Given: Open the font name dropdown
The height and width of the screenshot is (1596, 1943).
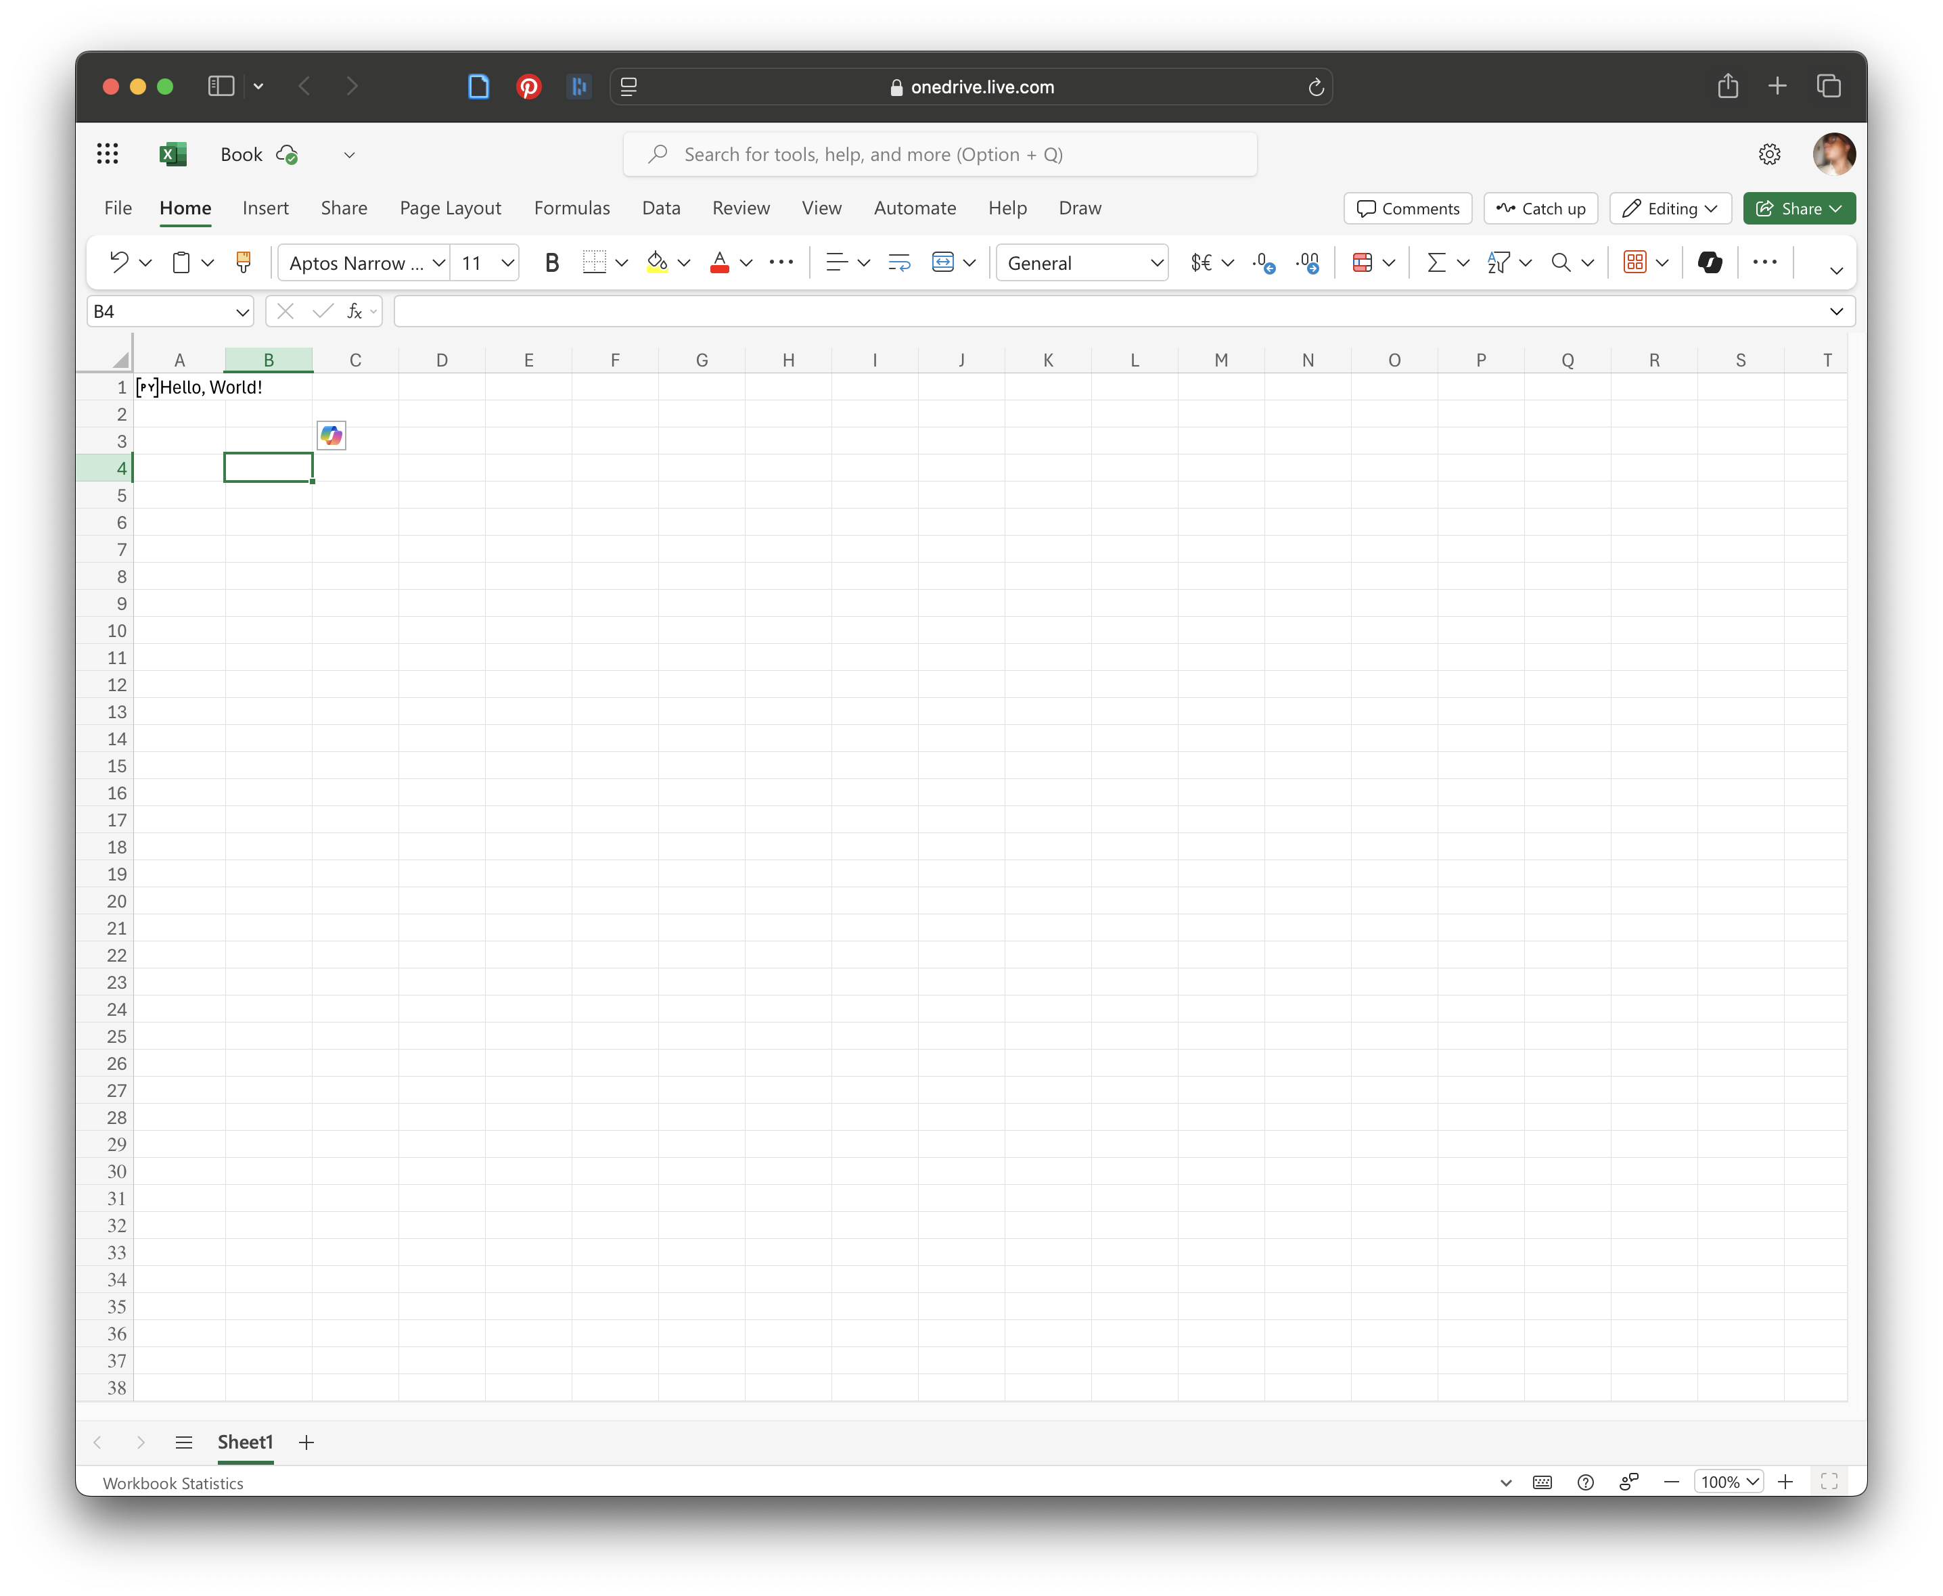Looking at the screenshot, I should pyautogui.click(x=438, y=263).
